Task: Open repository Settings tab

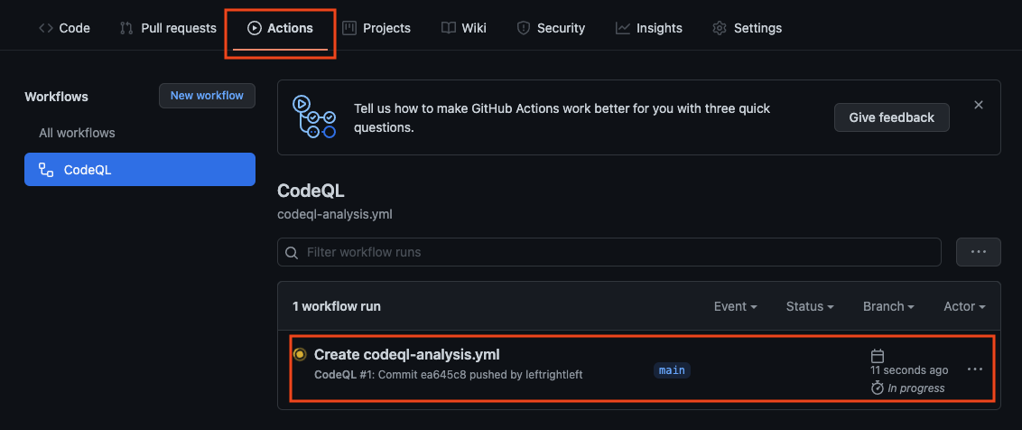Action: point(747,28)
